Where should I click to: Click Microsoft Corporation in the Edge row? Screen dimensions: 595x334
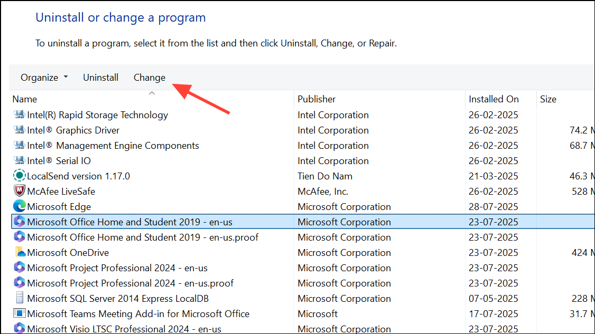(x=344, y=207)
